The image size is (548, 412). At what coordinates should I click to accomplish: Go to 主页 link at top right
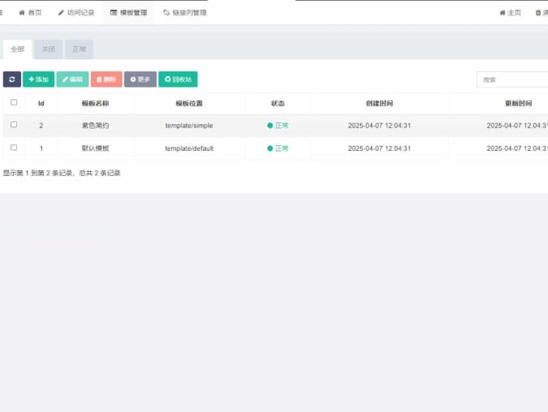(510, 13)
